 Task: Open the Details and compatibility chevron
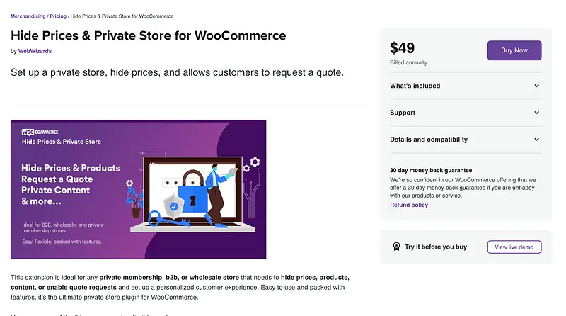(536, 140)
